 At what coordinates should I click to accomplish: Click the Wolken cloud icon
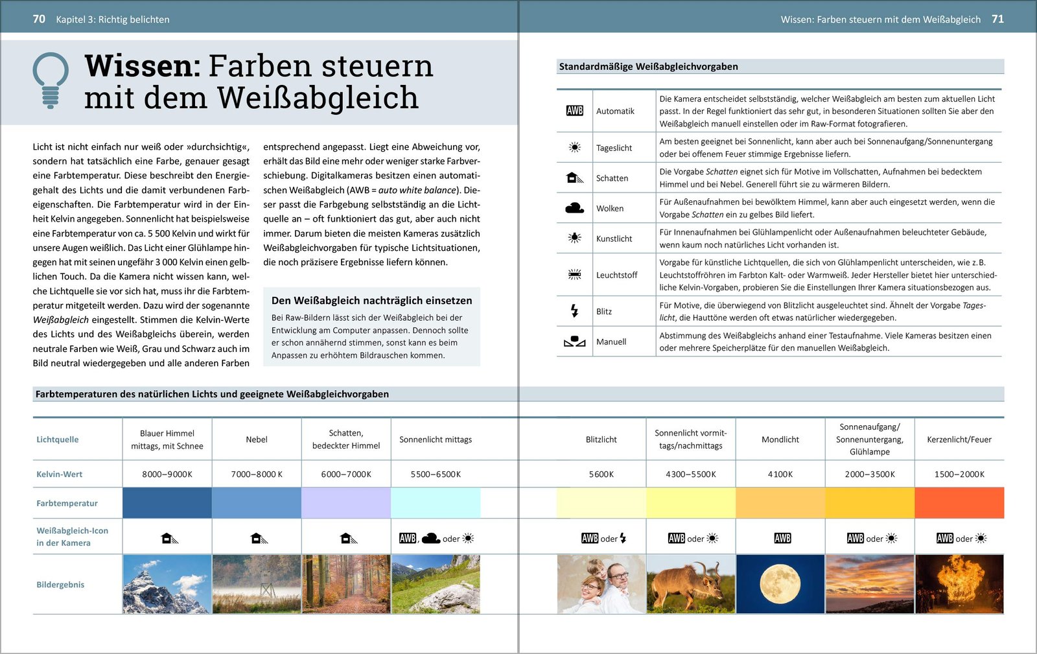574,207
